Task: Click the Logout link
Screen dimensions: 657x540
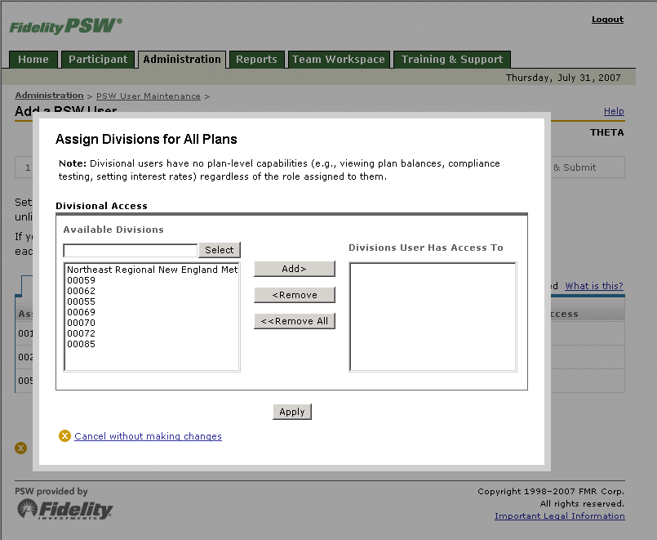Action: 607,20
